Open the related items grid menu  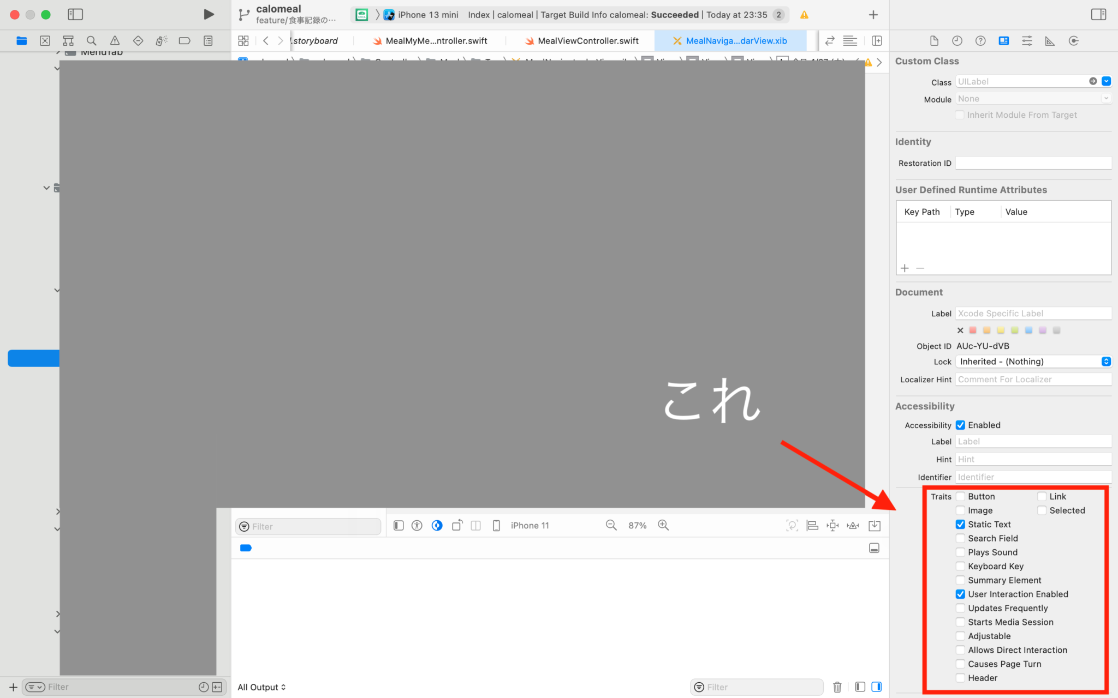pyautogui.click(x=243, y=40)
